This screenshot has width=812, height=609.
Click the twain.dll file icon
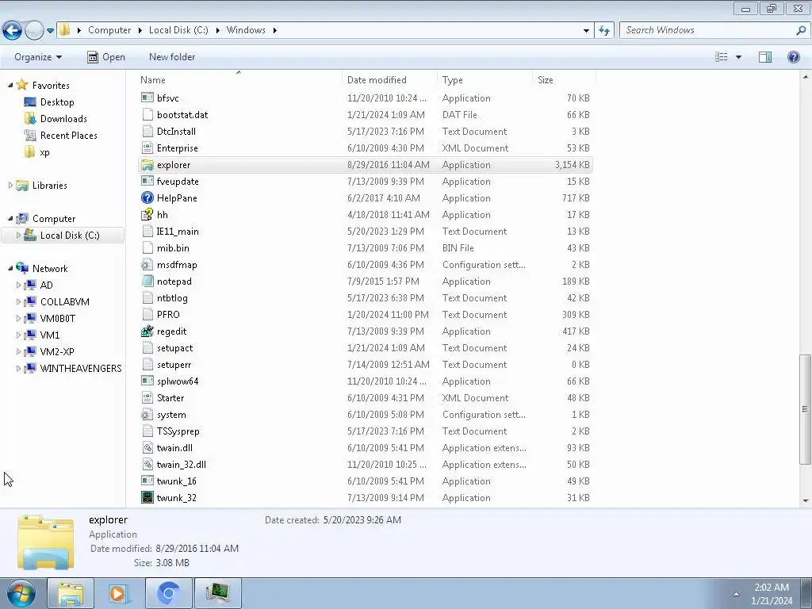coord(147,448)
